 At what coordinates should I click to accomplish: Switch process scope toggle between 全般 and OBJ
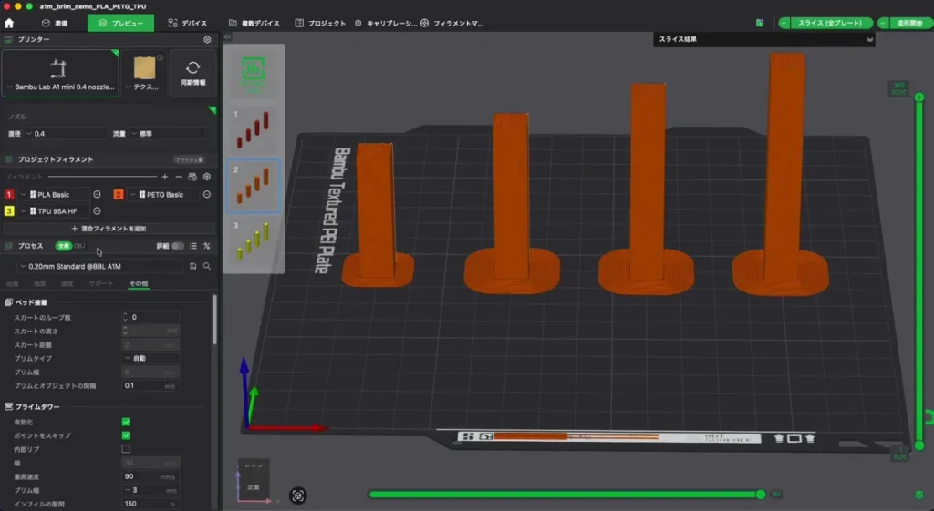[x=70, y=246]
